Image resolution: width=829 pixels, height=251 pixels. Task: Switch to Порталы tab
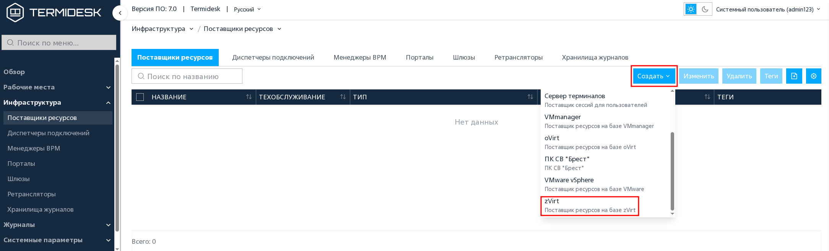click(419, 57)
